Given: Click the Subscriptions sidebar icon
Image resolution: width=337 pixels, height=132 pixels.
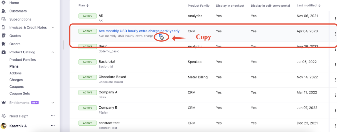Looking at the screenshot, I should 4,19.
